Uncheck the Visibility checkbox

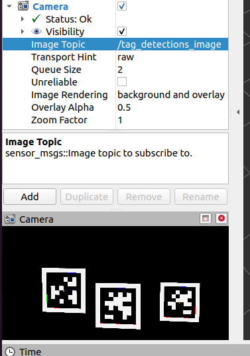coord(122,31)
